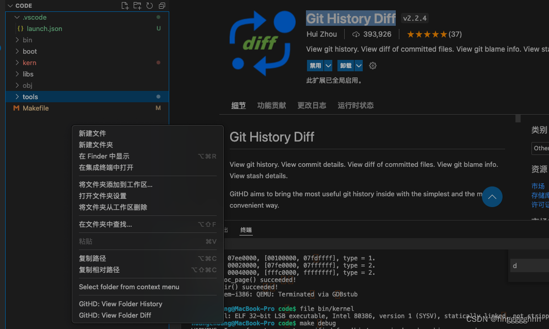Click the terminal find input containing d
This screenshot has width=549, height=329.
529,265
